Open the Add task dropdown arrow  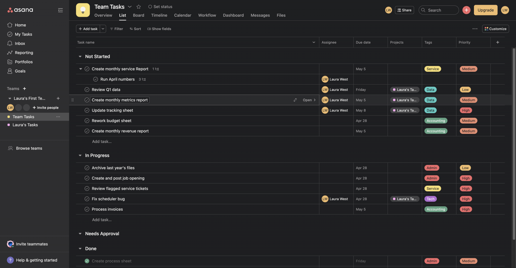[x=103, y=29]
